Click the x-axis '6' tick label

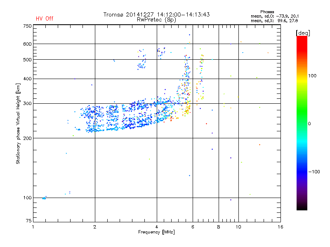193,227
